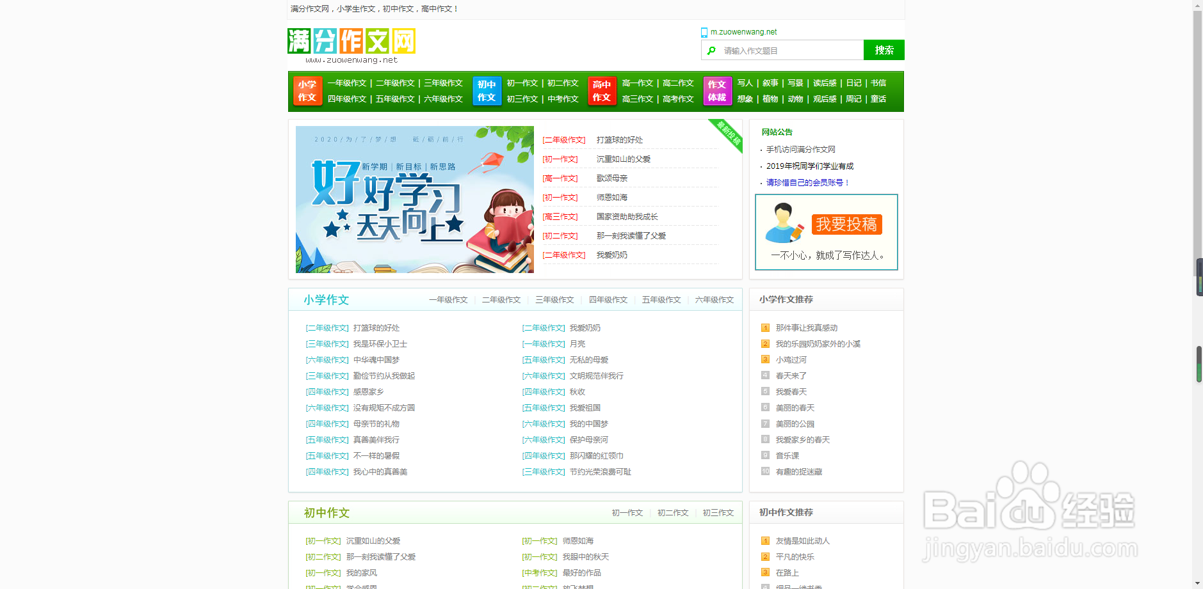The height and width of the screenshot is (589, 1203).
Task: Select the blue 初中作文 badge in navigation
Action: coord(486,91)
